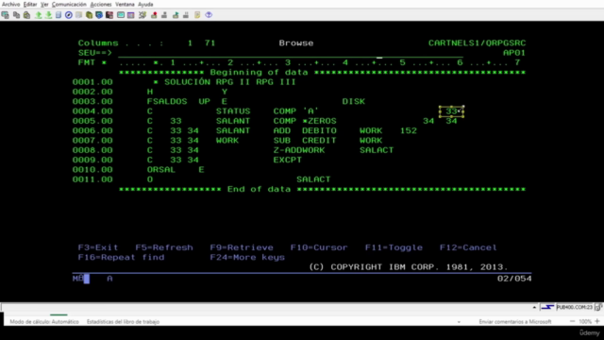This screenshot has height=340, width=604.
Task: Open the Ver menu
Action: coord(44,4)
